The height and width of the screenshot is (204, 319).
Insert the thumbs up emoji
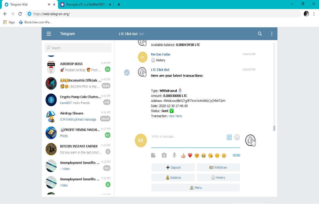tap(183, 155)
